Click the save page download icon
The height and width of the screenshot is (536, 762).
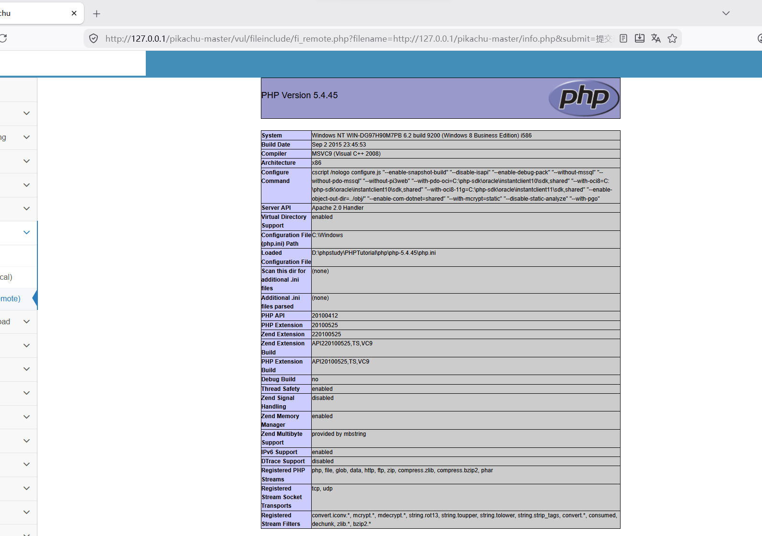[x=640, y=38]
